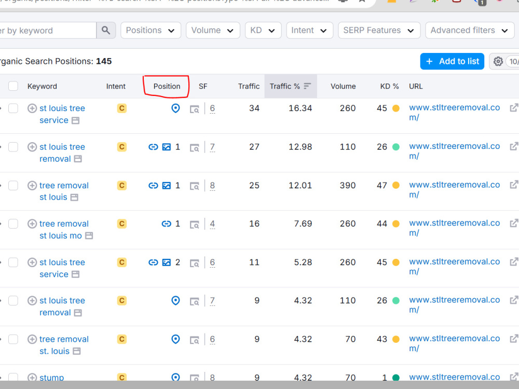Viewport: 519px width, 389px height.
Task: Click the Keyword column header
Action: [x=42, y=86]
